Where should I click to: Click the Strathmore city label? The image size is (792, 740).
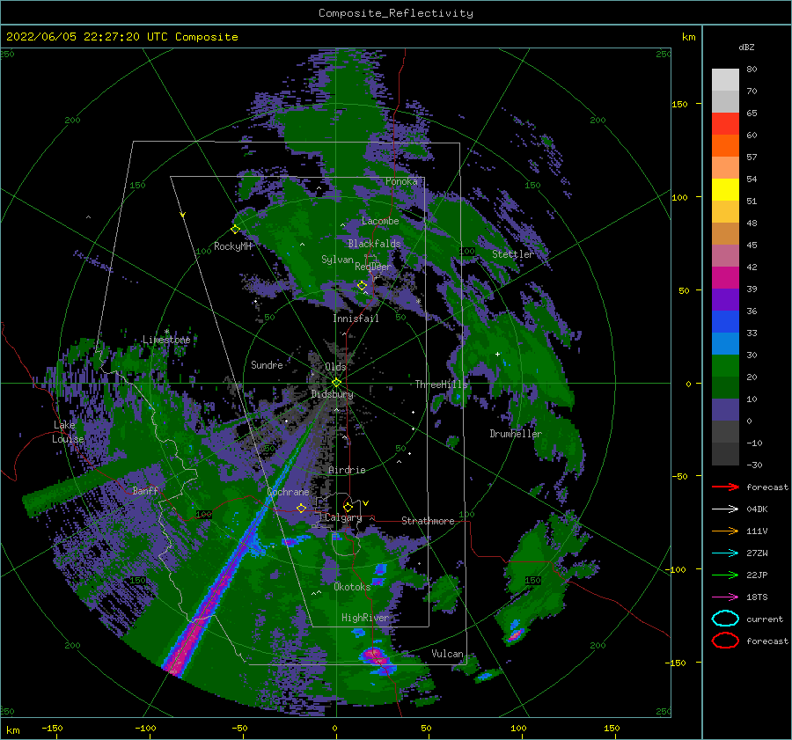(428, 521)
